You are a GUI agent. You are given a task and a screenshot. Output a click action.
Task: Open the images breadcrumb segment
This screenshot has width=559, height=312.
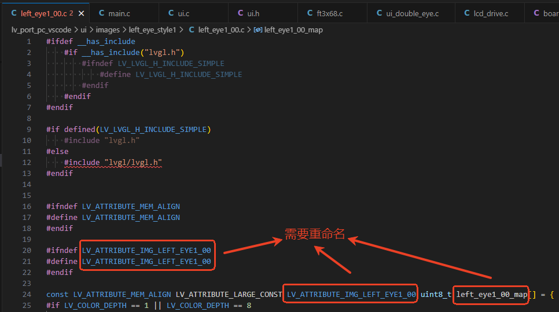coord(108,30)
